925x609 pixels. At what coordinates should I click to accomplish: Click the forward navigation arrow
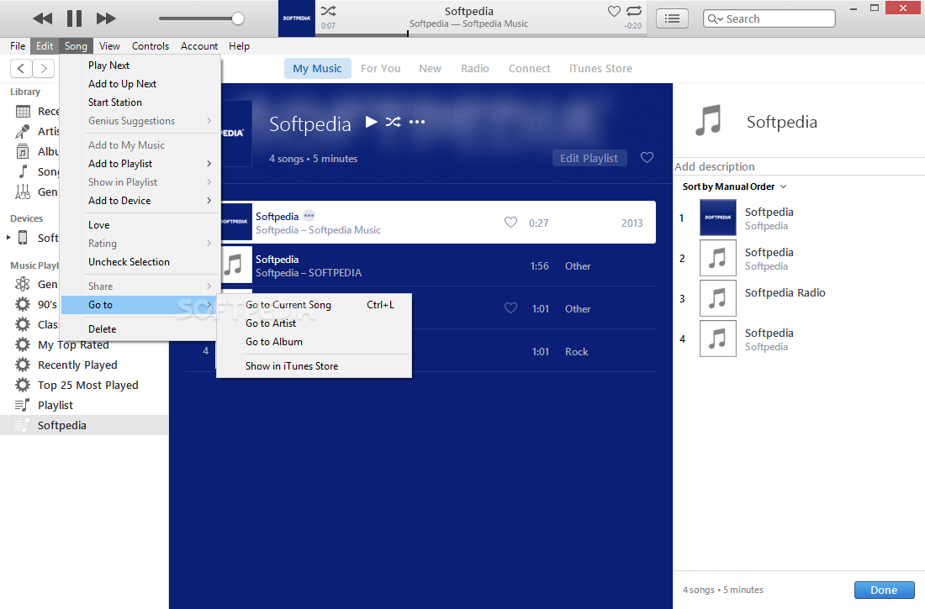click(x=44, y=68)
